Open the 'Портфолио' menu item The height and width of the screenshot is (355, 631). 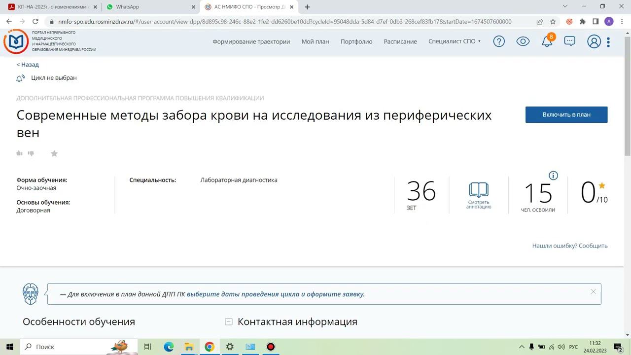coord(356,41)
